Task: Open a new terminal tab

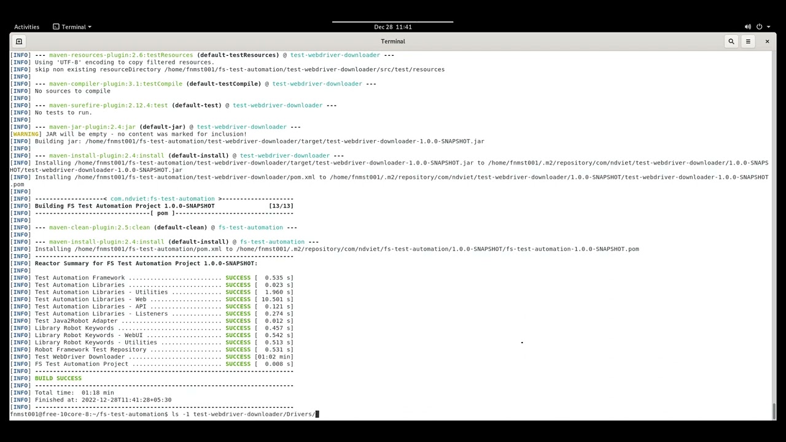Action: coord(19,41)
